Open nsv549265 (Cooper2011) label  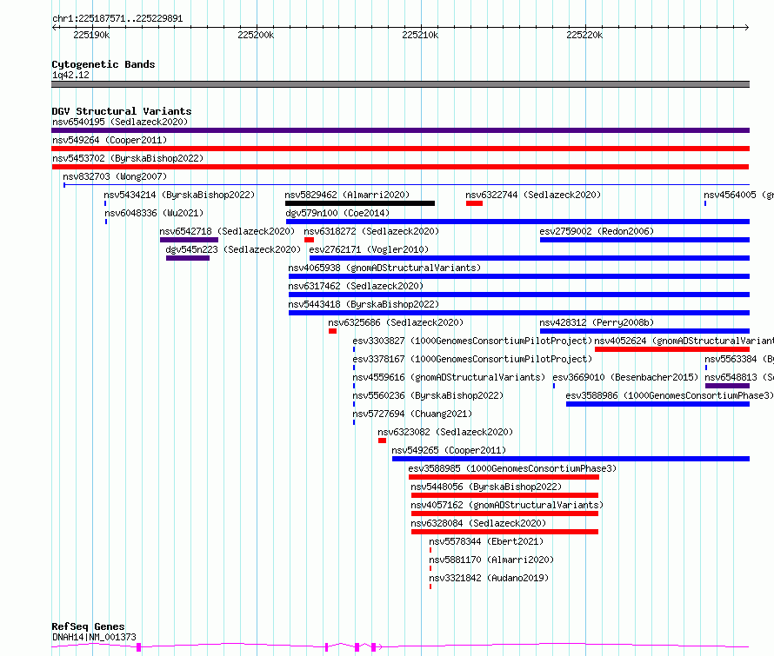pyautogui.click(x=449, y=450)
